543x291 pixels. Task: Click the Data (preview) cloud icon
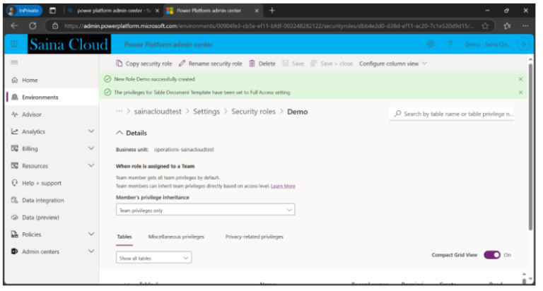15,218
